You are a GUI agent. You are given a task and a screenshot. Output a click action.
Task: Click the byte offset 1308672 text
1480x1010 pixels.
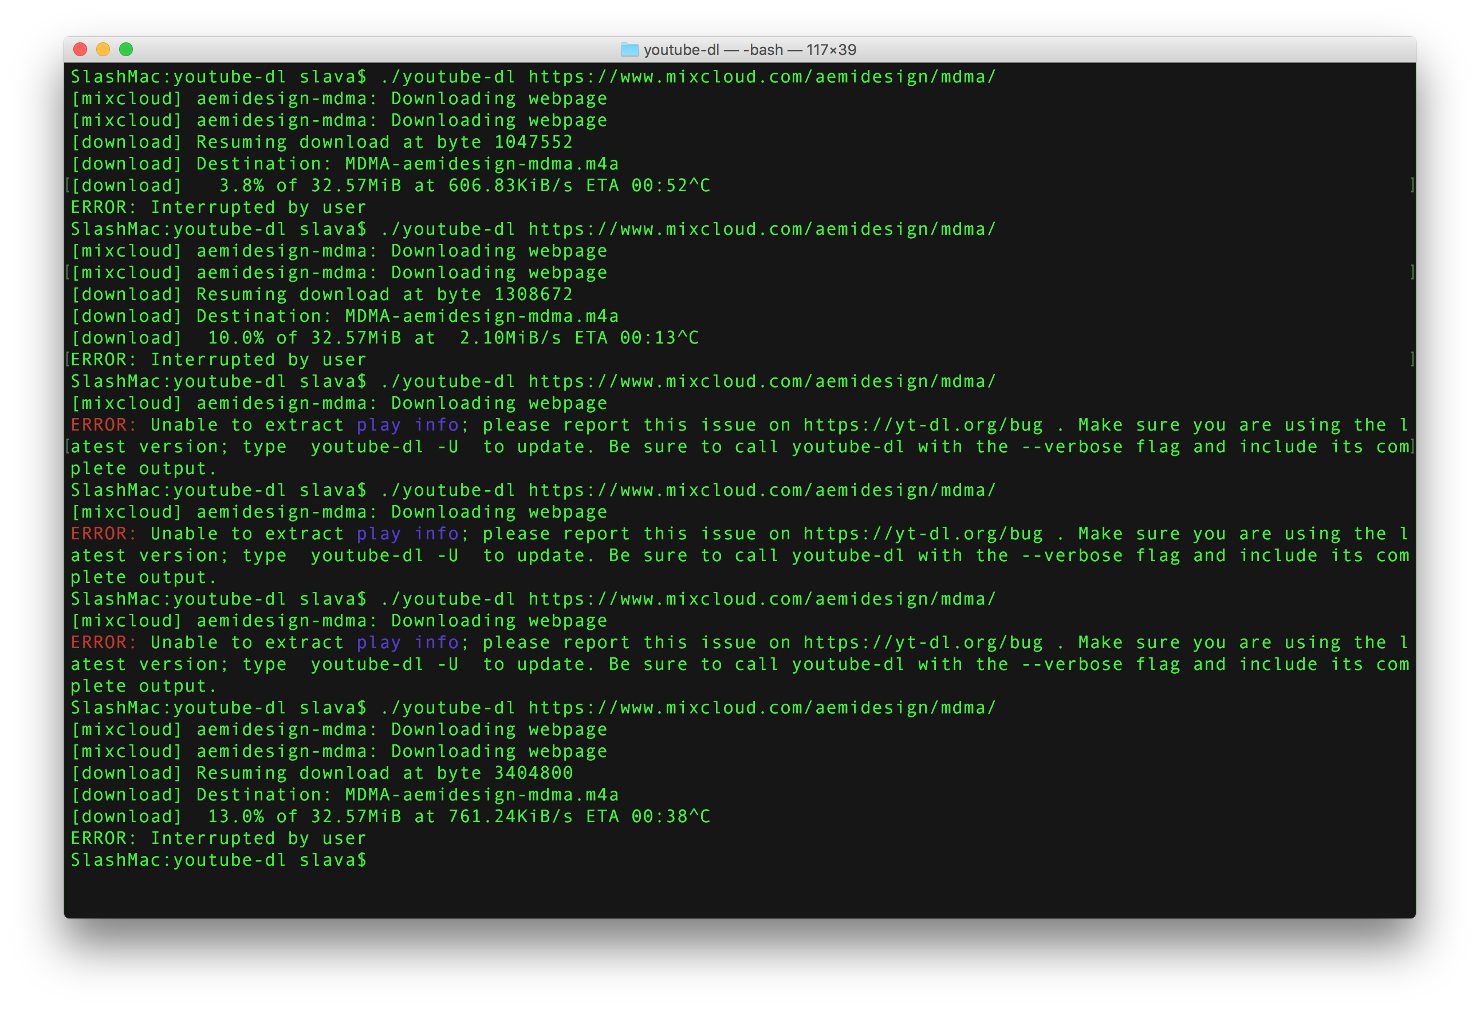[x=533, y=294]
